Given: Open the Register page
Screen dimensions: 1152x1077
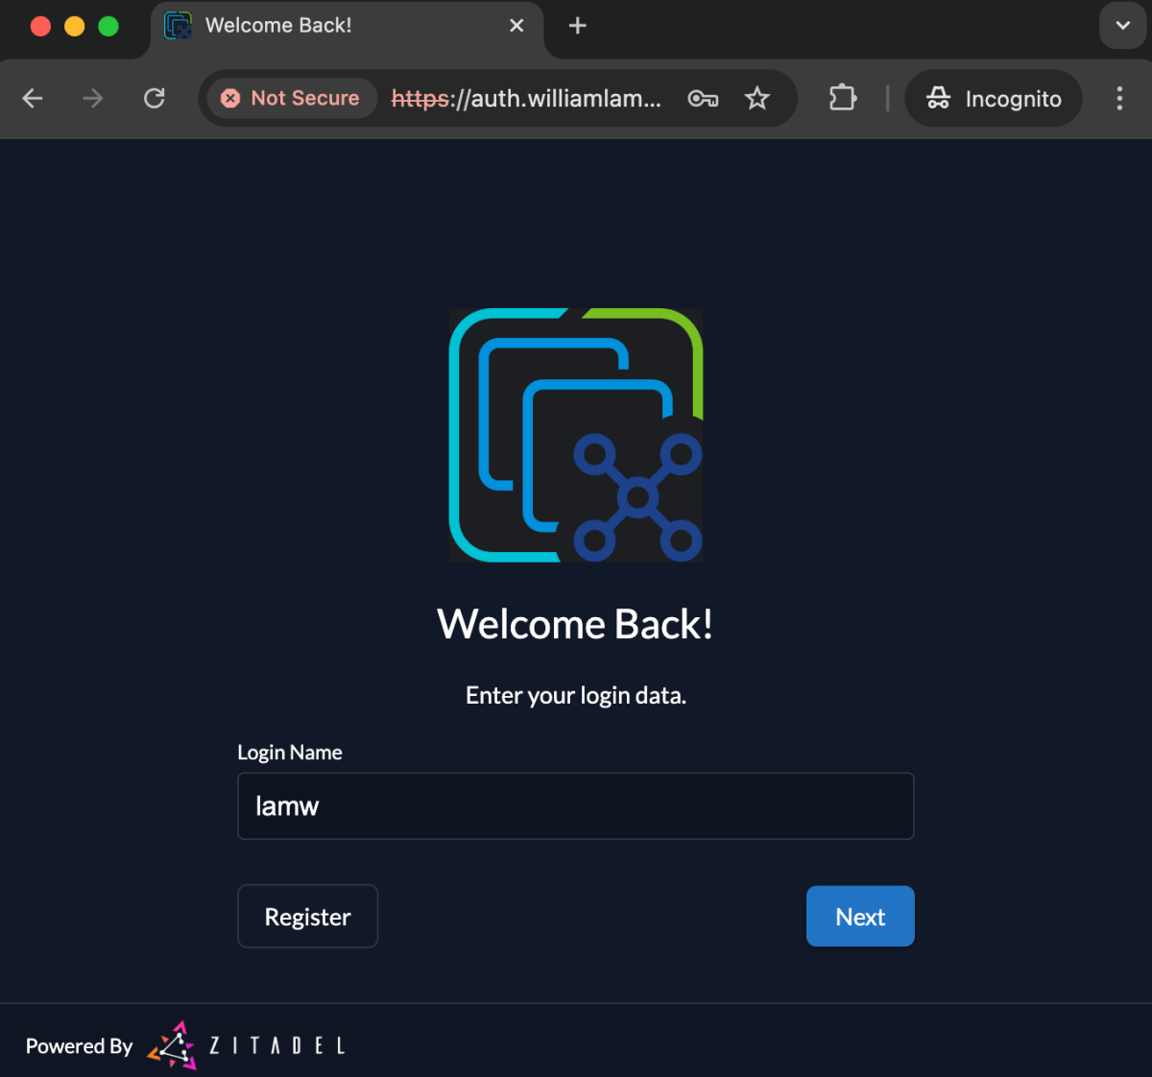Looking at the screenshot, I should [x=307, y=916].
